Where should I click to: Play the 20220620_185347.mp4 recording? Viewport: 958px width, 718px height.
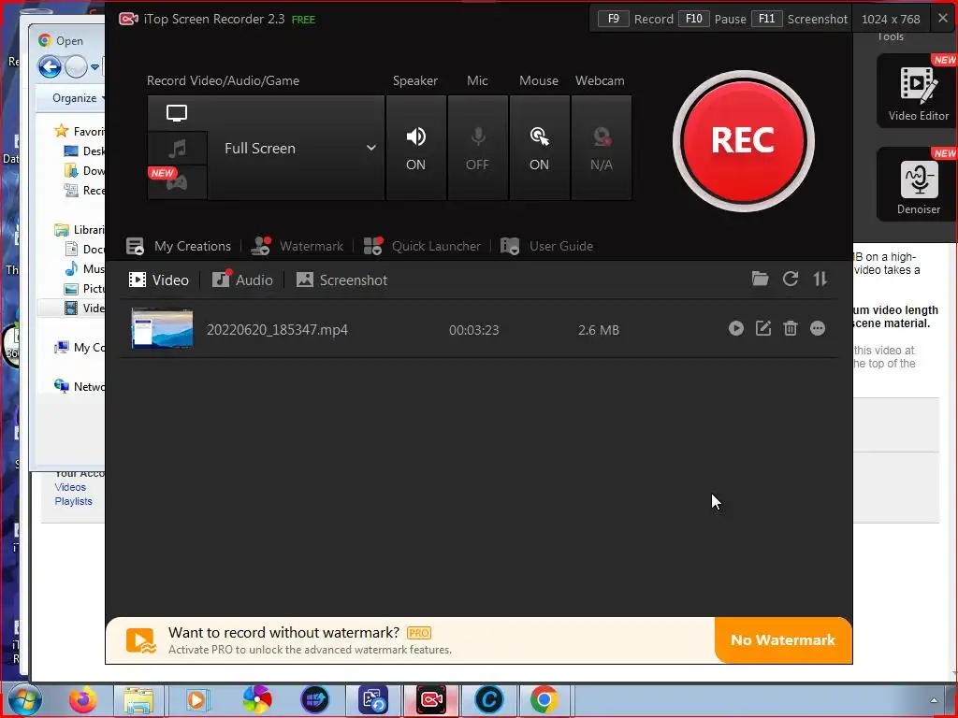pyautogui.click(x=736, y=328)
